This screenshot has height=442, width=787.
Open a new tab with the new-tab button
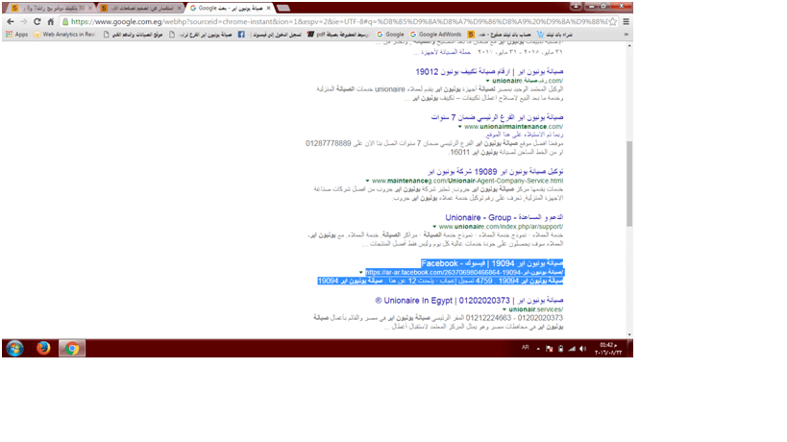pos(283,8)
